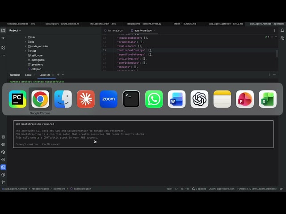286x214 pixels.
Task: Switch to PyCharm in the app switcher
Action: click(x=17, y=99)
